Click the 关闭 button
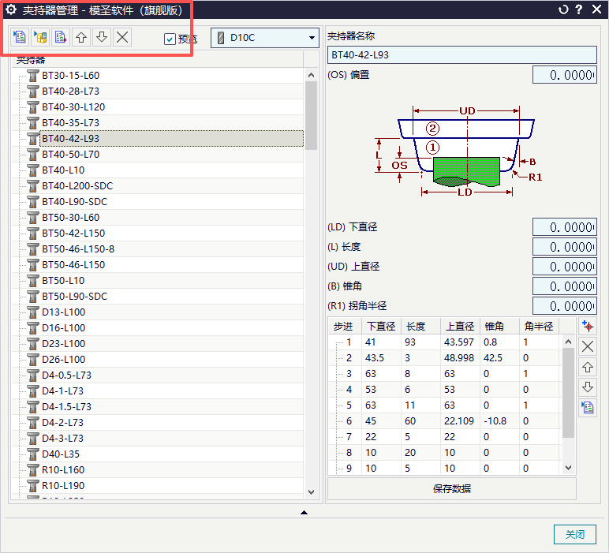 [x=575, y=535]
